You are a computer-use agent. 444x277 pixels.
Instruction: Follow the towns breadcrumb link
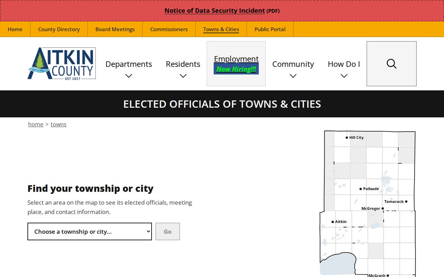(58, 124)
